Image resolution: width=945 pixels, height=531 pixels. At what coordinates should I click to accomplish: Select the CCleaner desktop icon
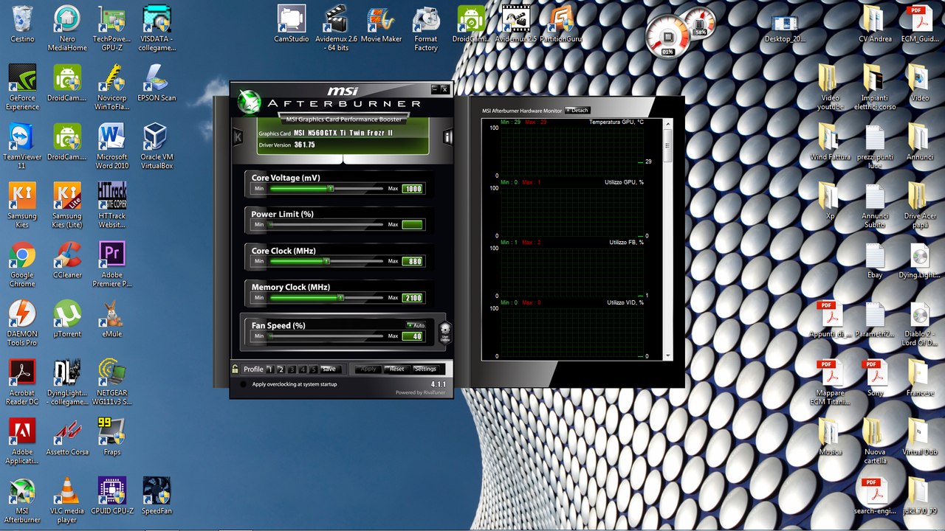[67, 260]
